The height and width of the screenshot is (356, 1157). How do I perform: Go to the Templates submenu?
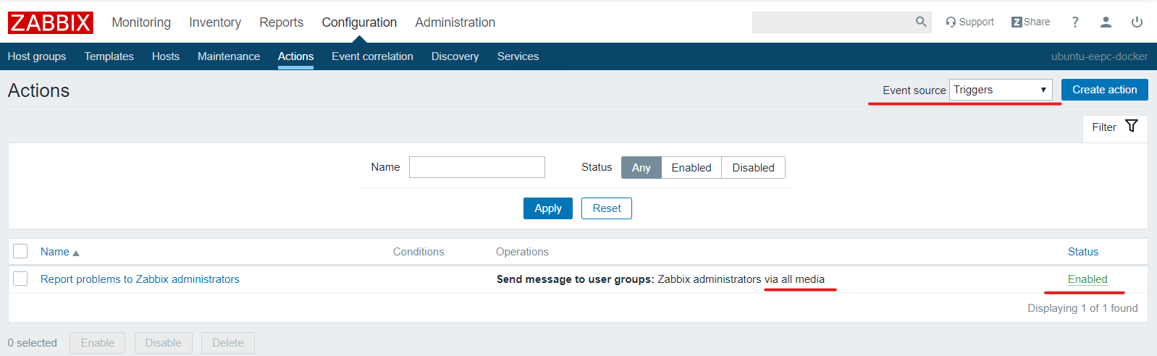109,56
